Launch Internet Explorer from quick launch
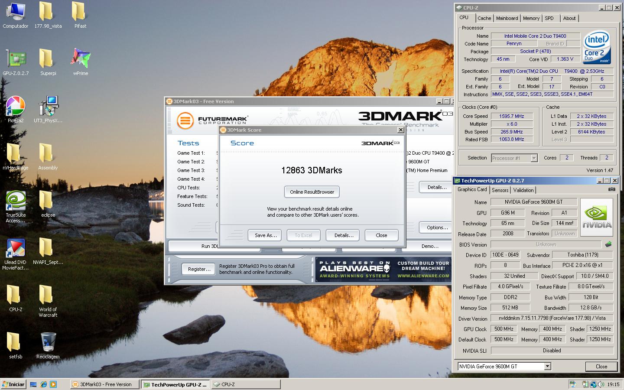The image size is (624, 390). pos(43,384)
